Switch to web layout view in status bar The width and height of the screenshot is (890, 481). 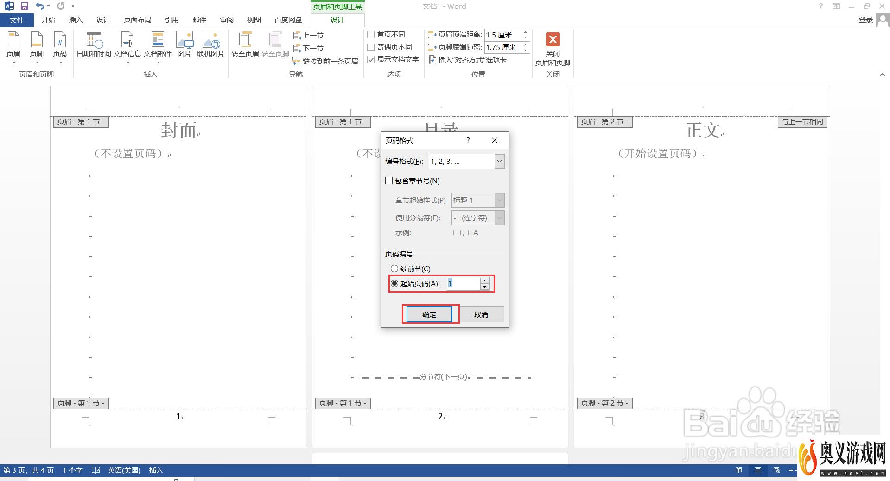point(777,470)
